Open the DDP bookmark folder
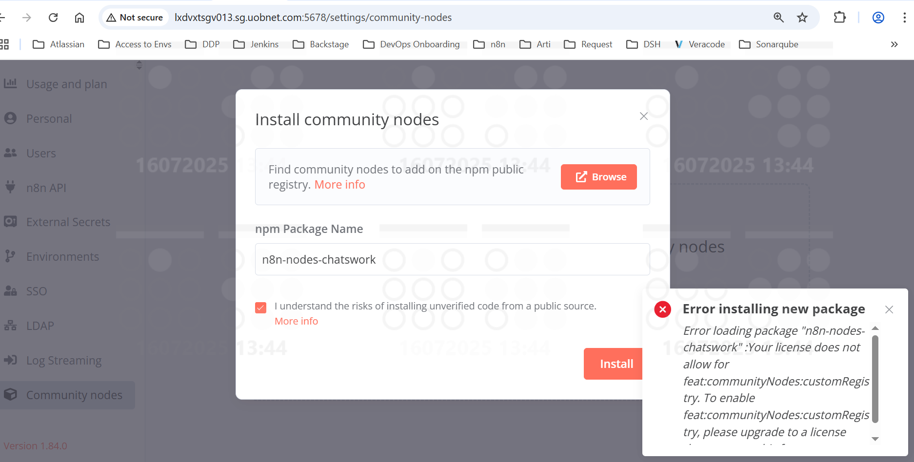914x462 pixels. coord(202,44)
